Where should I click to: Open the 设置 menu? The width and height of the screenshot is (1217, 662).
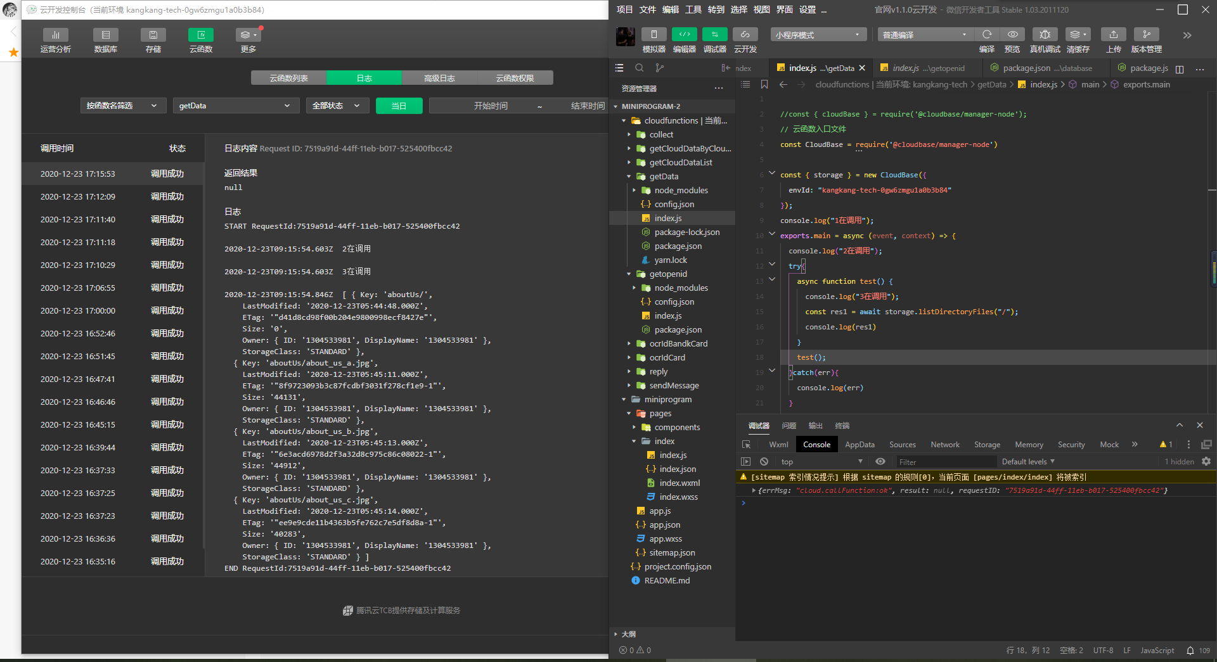click(x=808, y=10)
